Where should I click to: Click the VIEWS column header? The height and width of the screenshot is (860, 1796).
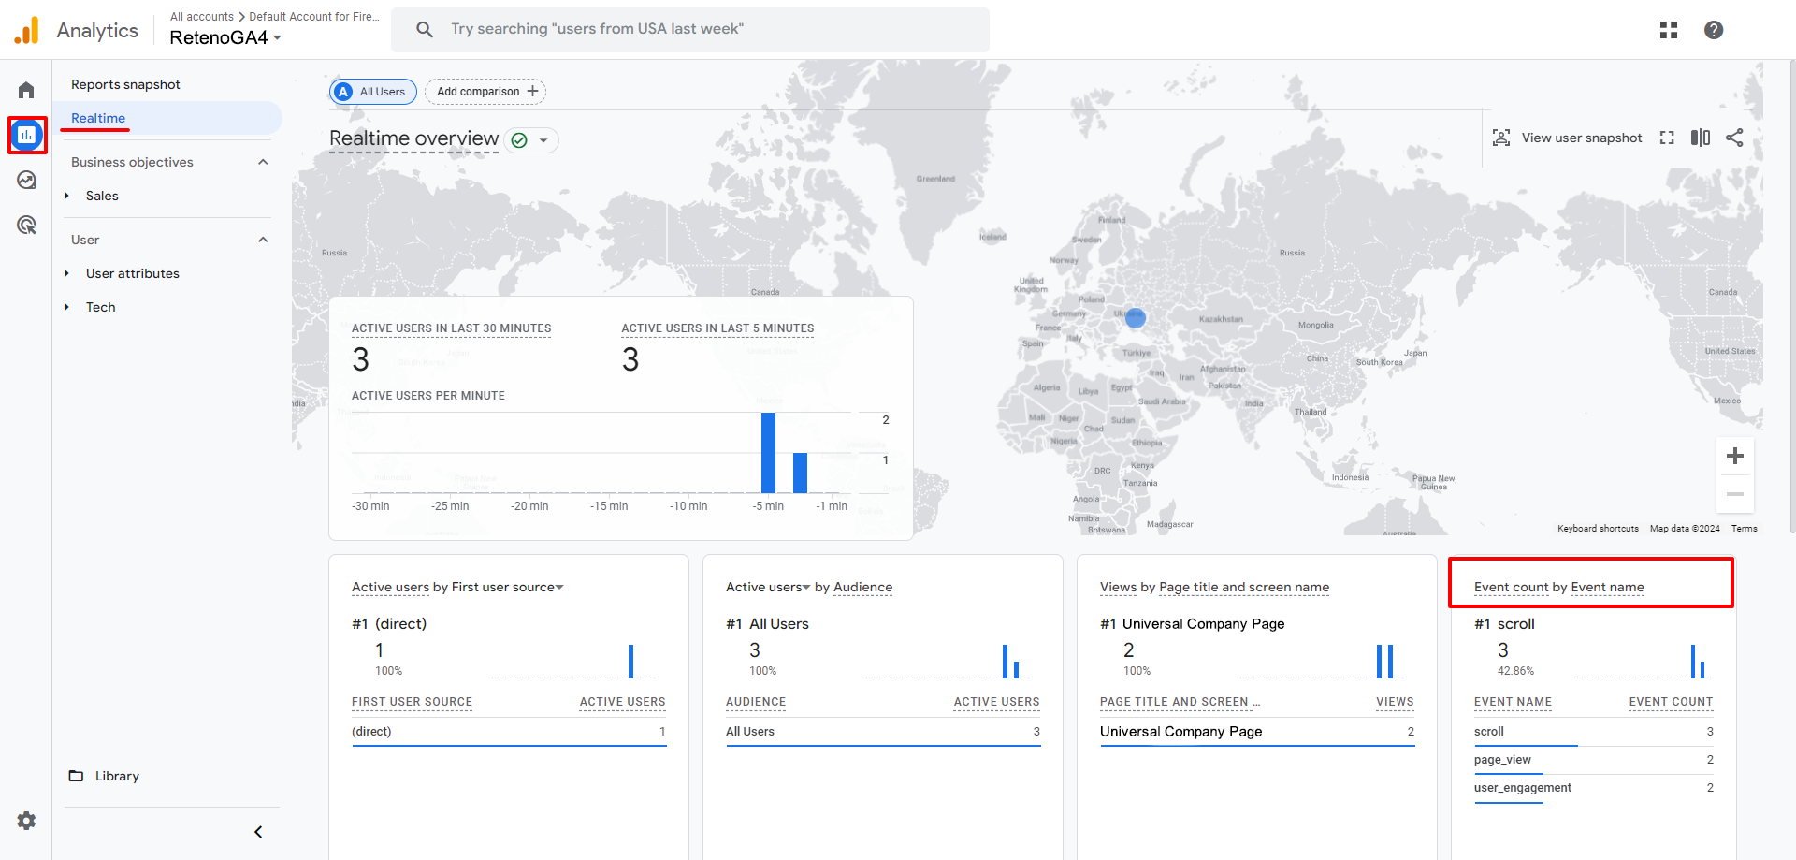pos(1395,702)
